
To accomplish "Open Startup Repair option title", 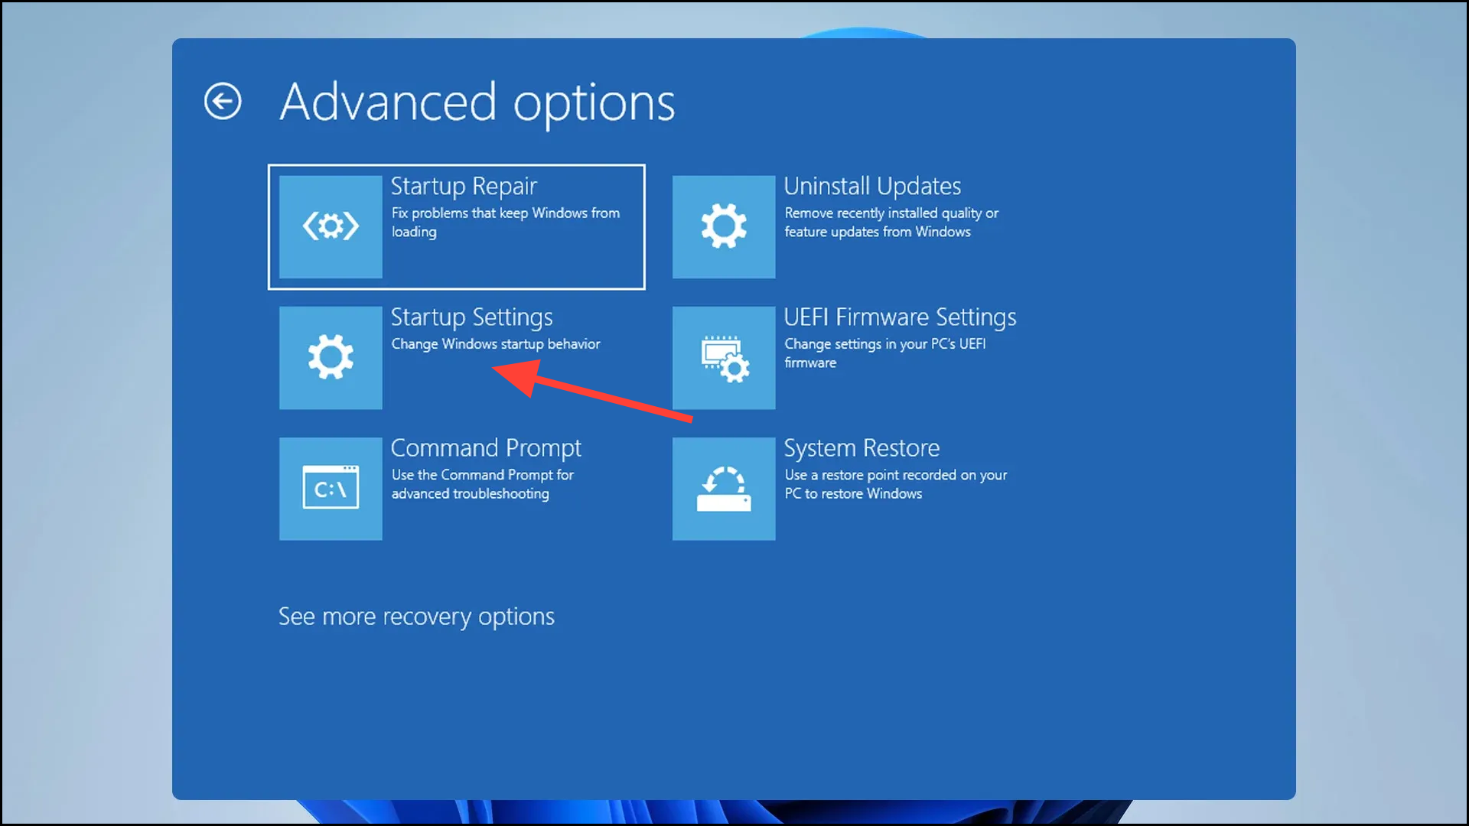I will 464,186.
